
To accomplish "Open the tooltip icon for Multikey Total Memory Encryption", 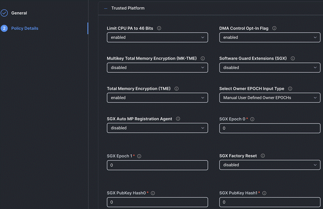I will [x=202, y=58].
